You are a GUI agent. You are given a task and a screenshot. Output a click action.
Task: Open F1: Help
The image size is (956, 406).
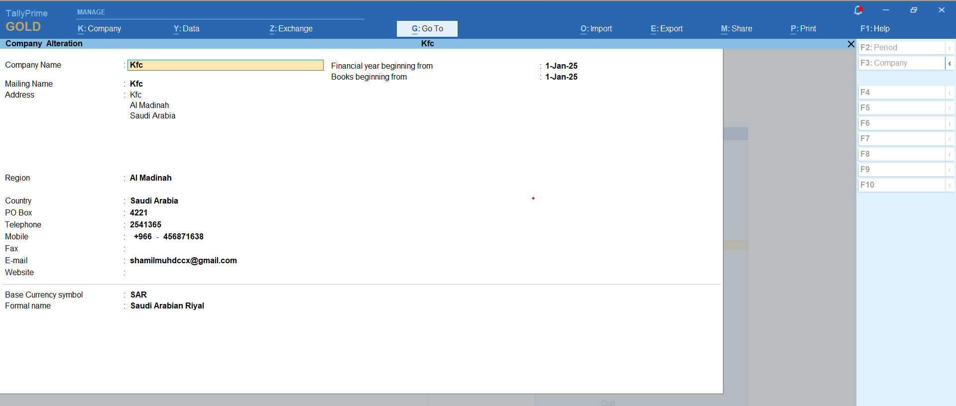(874, 29)
